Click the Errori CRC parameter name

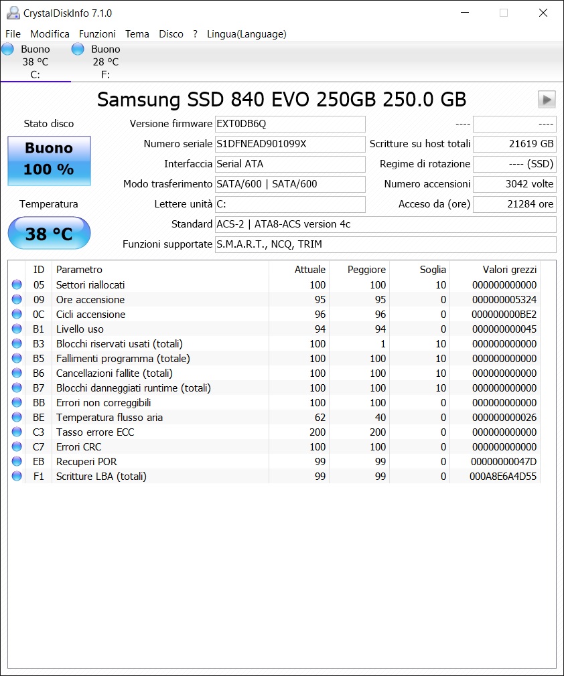78,447
